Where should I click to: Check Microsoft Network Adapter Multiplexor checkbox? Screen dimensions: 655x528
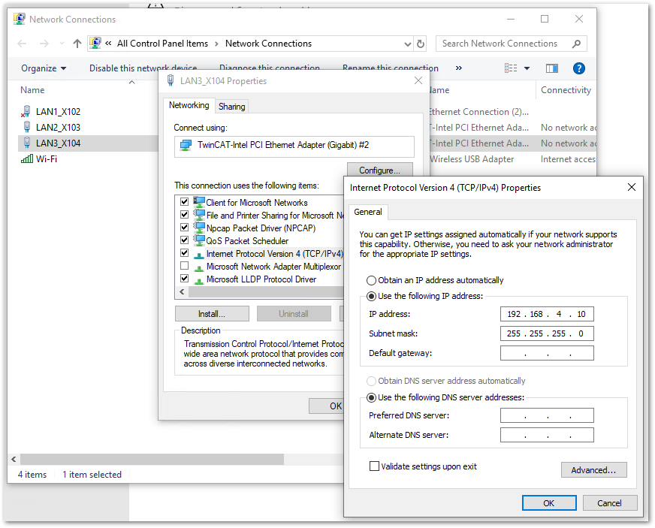pyautogui.click(x=184, y=266)
